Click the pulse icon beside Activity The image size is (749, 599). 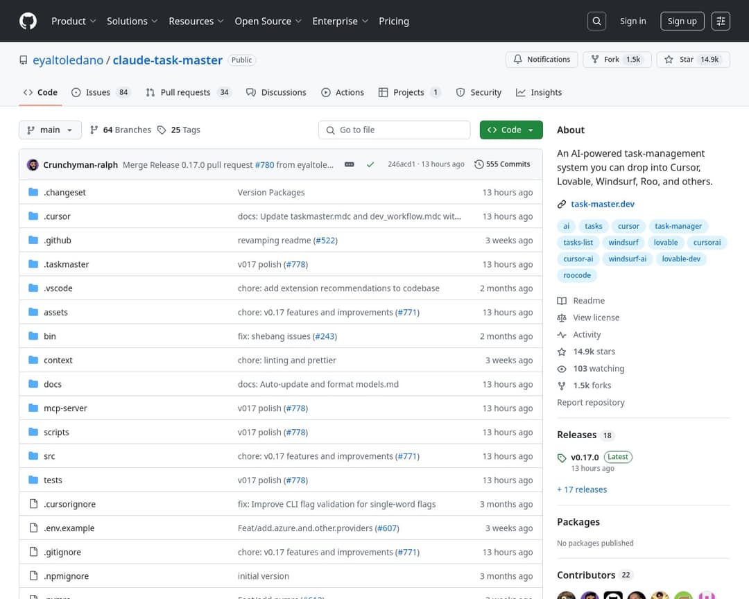coord(562,334)
